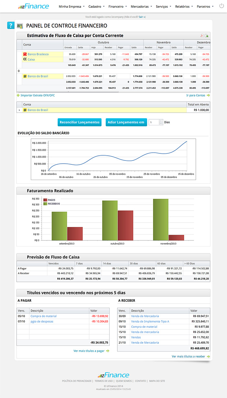
Task: Click the green plus import icon
Action: point(18,95)
